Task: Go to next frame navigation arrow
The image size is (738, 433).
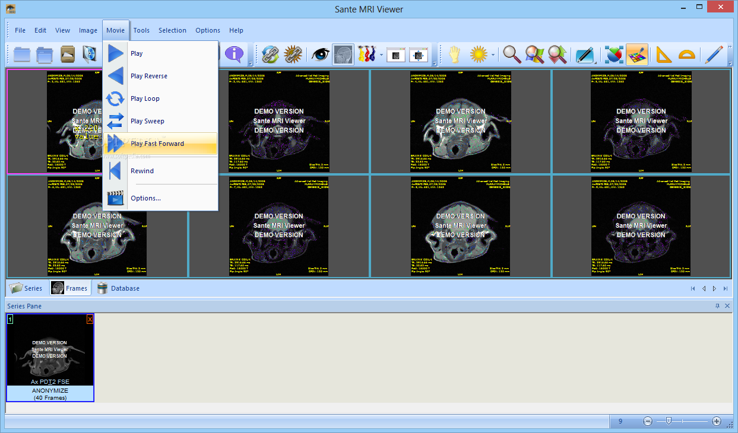Action: tap(714, 289)
